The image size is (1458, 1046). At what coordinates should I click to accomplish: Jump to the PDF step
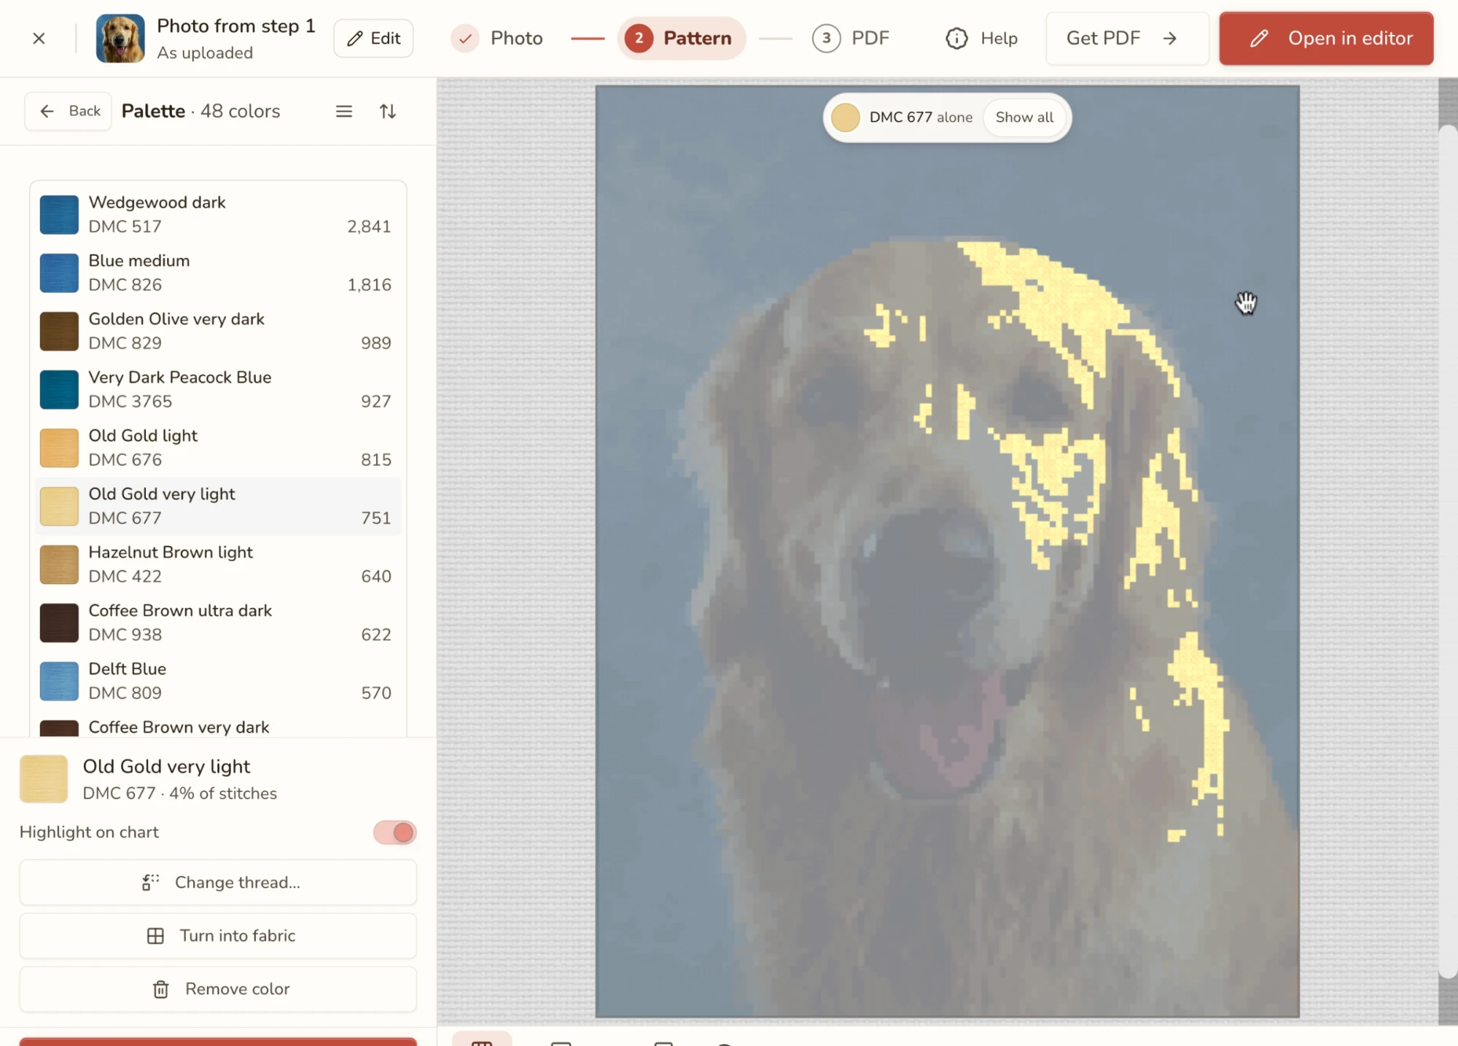[851, 38]
